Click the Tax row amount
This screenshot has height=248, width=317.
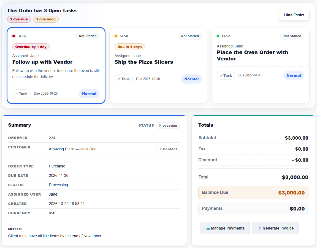click(302, 149)
